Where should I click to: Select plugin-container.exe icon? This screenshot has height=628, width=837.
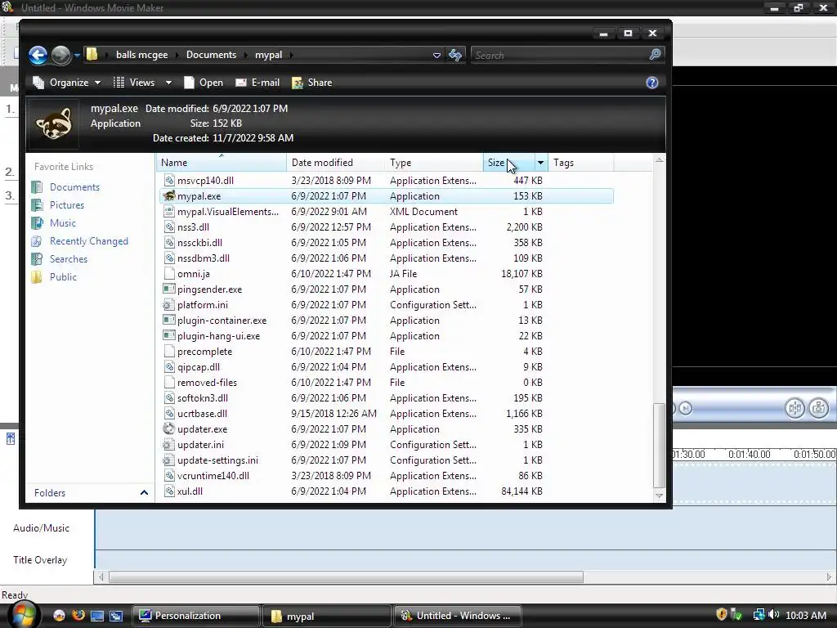pyautogui.click(x=169, y=321)
